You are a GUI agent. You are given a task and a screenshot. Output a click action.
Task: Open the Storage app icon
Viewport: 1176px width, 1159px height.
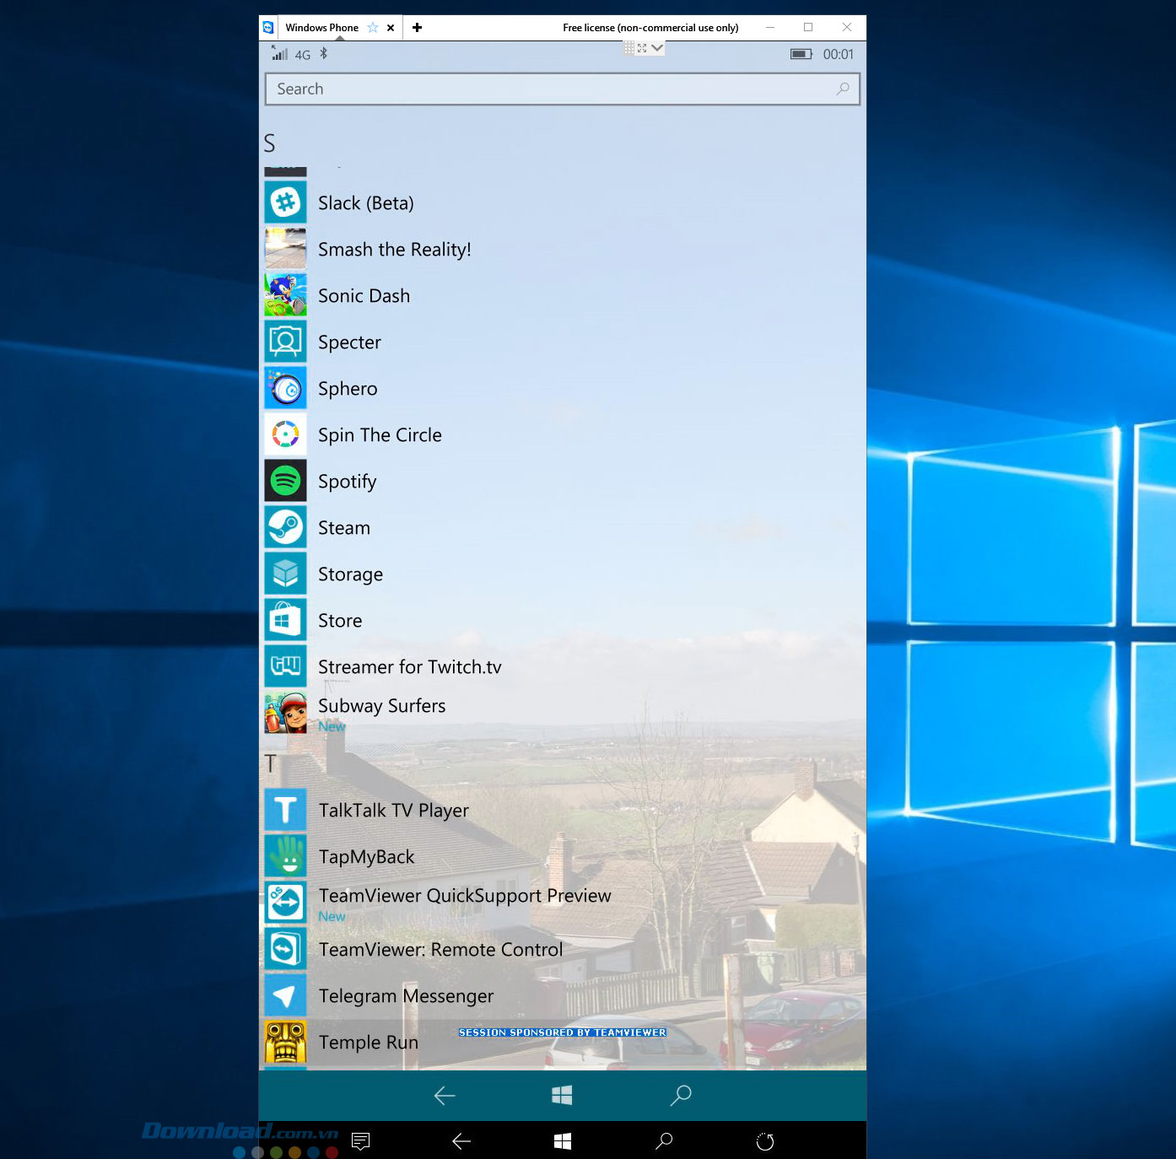click(285, 574)
